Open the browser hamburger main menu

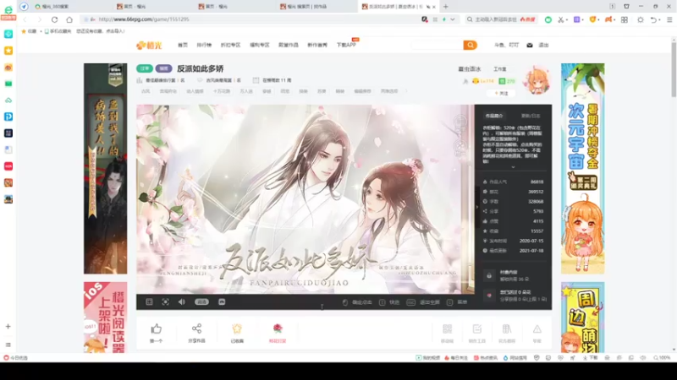(669, 19)
